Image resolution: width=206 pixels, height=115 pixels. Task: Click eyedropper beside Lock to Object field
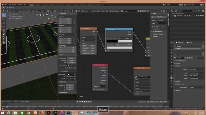point(75,74)
